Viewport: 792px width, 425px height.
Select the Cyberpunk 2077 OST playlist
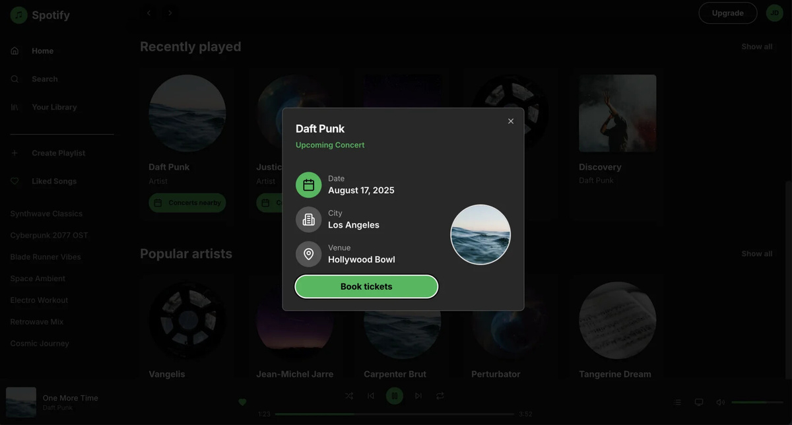49,236
